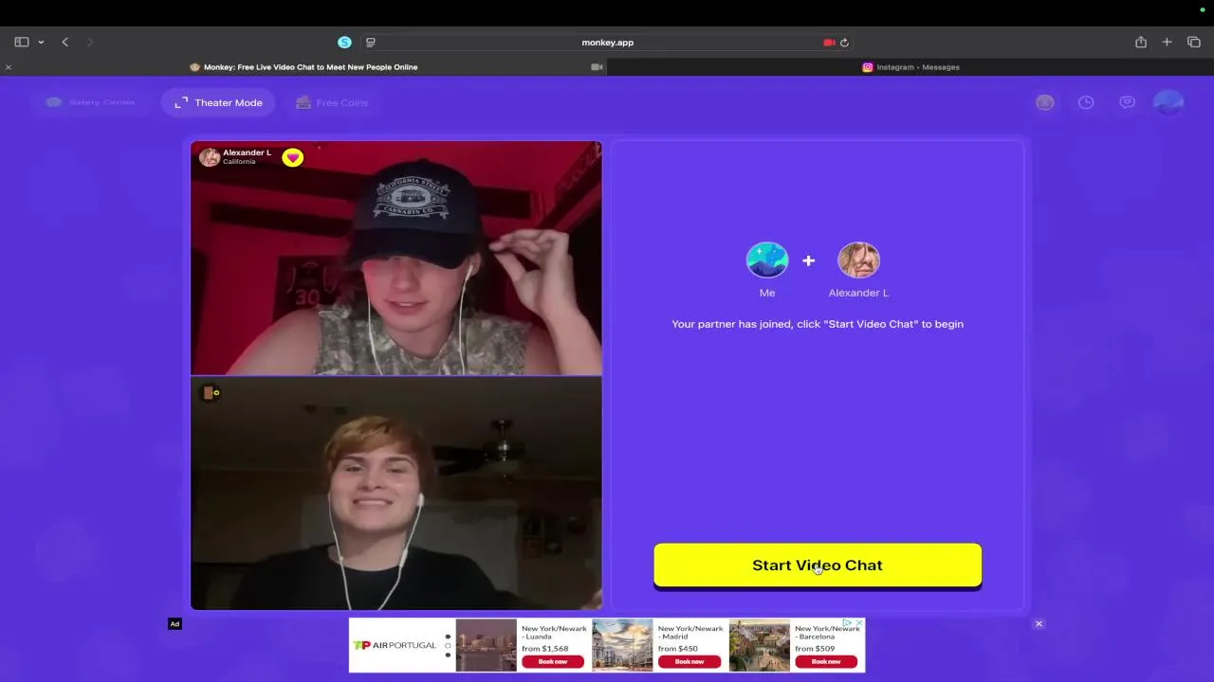Click the Barcelona city photo in the ad
The image size is (1214, 682).
(x=759, y=645)
